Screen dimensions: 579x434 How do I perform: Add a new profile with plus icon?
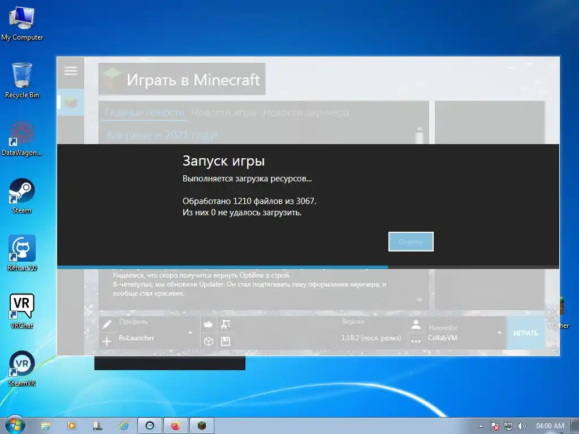(x=107, y=341)
